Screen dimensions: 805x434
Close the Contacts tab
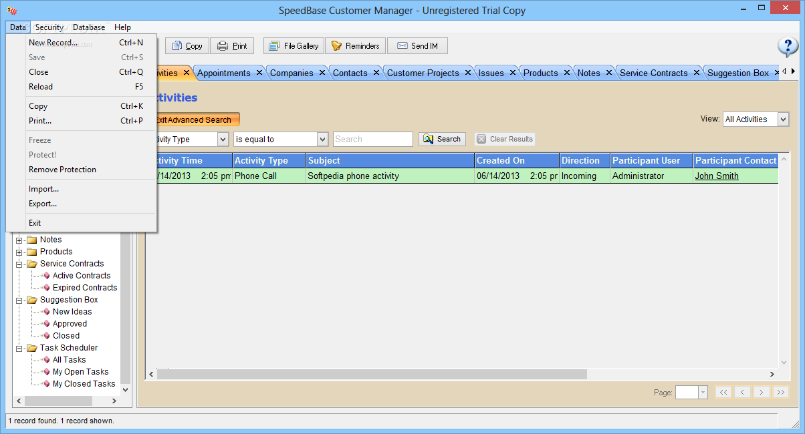point(376,73)
